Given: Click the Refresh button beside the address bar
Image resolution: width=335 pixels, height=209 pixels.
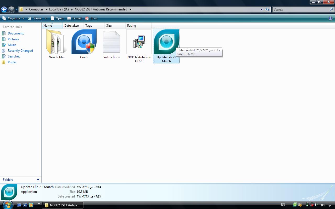Looking at the screenshot, I should click(267, 9).
